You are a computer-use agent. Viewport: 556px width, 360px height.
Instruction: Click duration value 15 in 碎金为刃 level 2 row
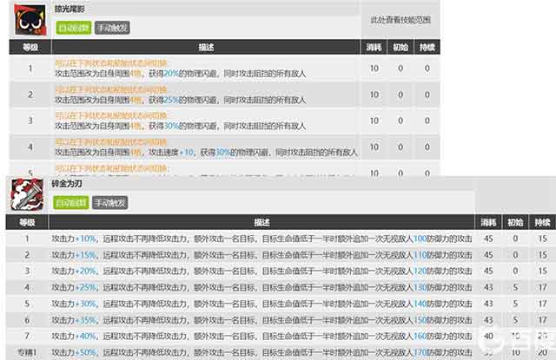542,255
